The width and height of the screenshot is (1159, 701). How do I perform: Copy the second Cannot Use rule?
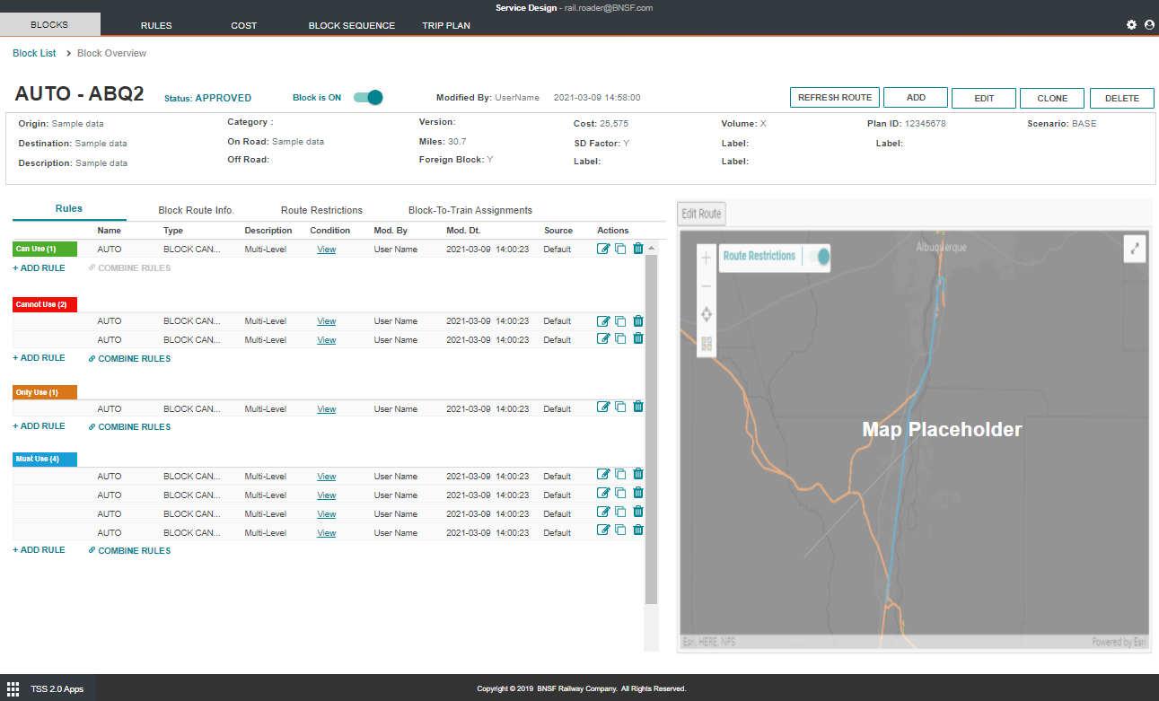click(621, 338)
